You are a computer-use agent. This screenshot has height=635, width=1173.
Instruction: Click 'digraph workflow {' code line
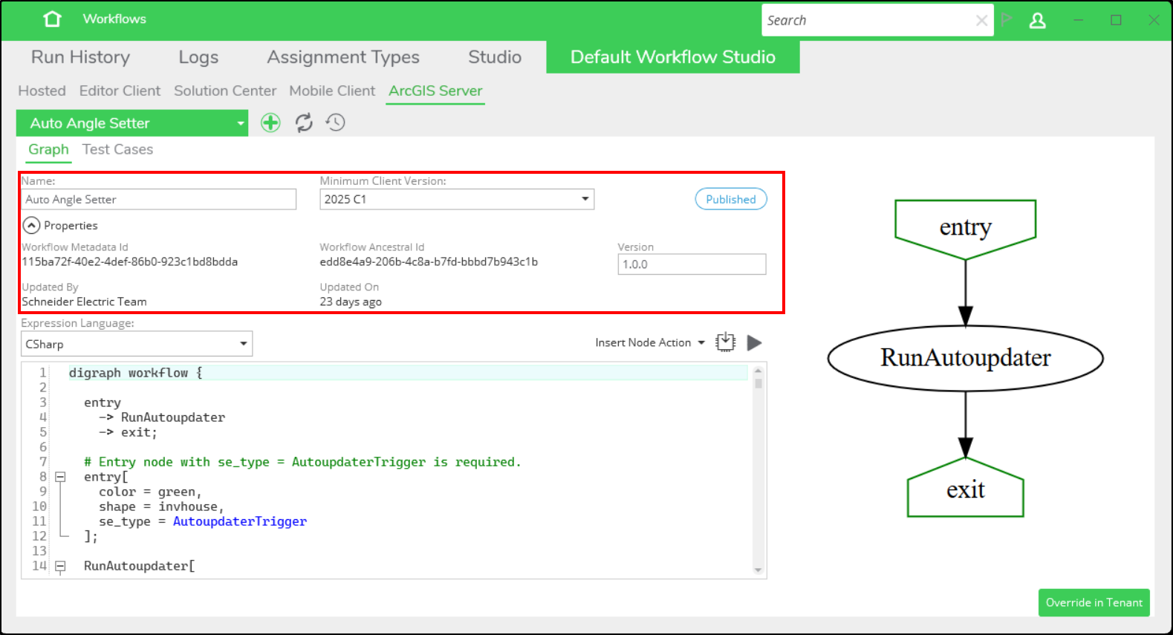pos(136,373)
